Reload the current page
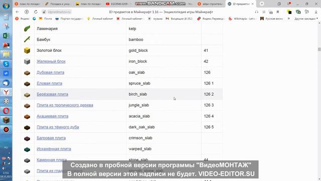321x181 pixels. pos(36,12)
